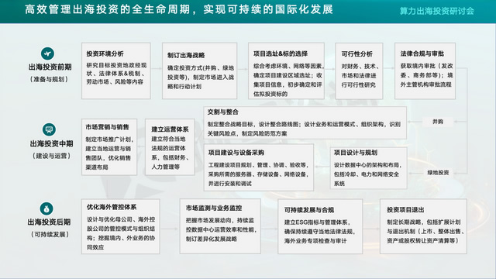Click the 绿地投资 label

point(438,172)
